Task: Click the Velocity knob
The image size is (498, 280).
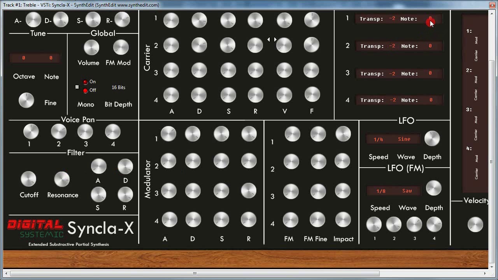Action: click(x=475, y=224)
